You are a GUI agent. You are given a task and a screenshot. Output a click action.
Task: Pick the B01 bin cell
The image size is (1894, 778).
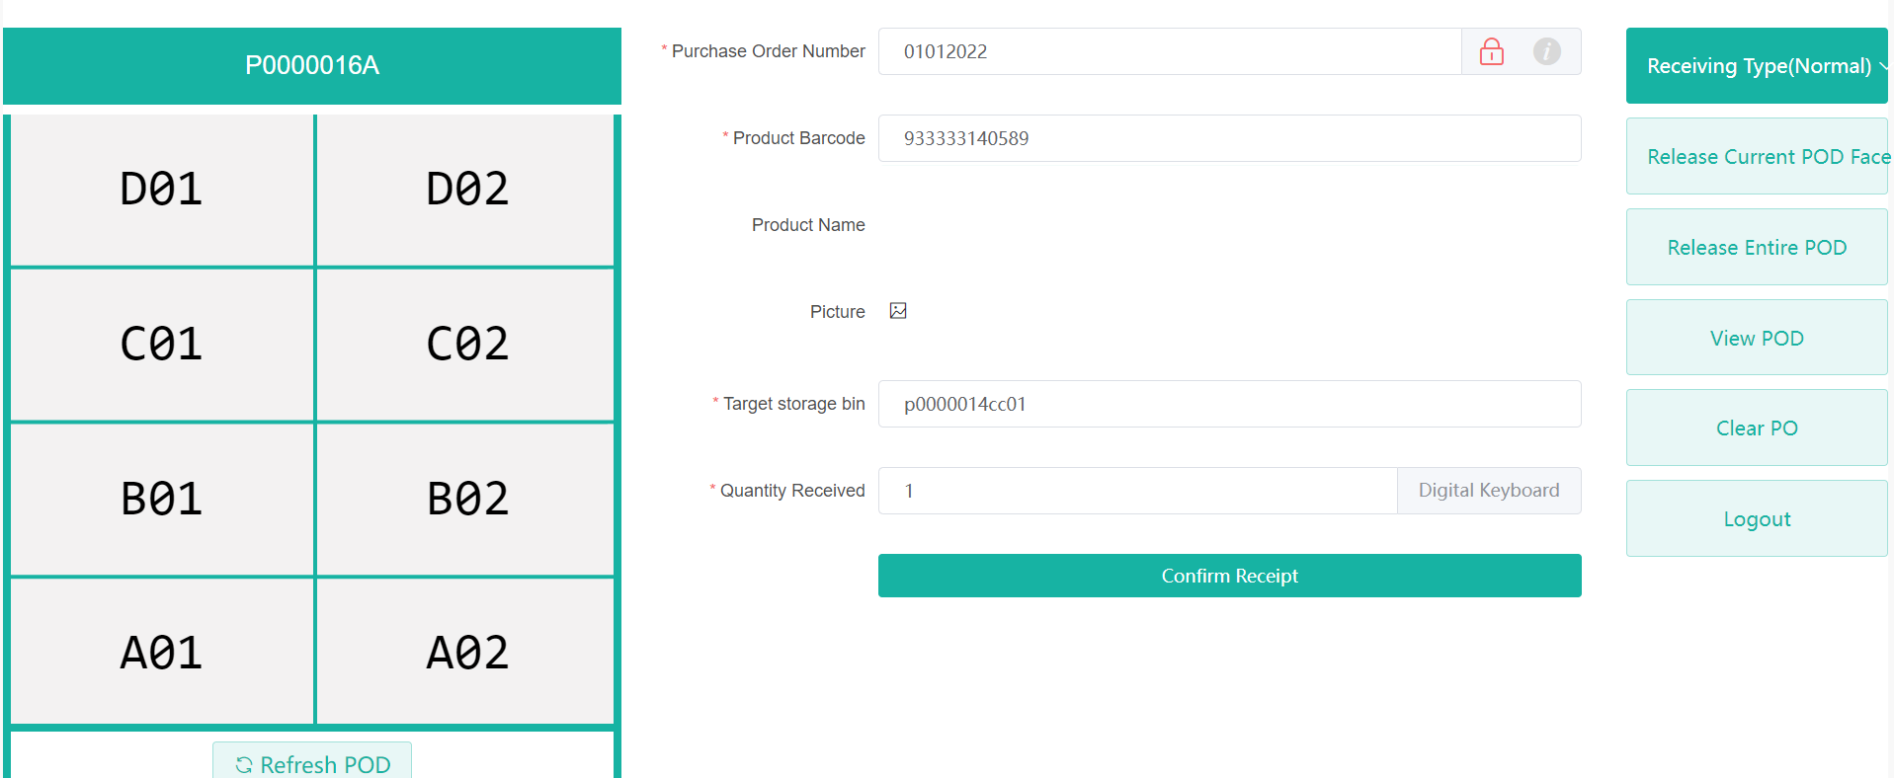pyautogui.click(x=162, y=500)
